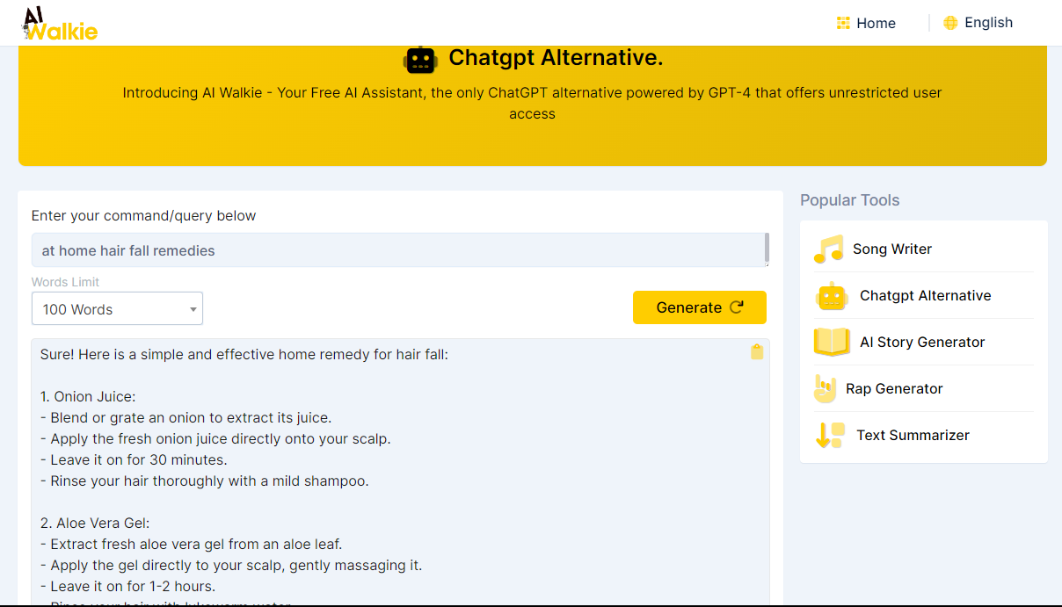The width and height of the screenshot is (1062, 607).
Task: Click the Text Summarizer arrow icon
Action: 830,435
